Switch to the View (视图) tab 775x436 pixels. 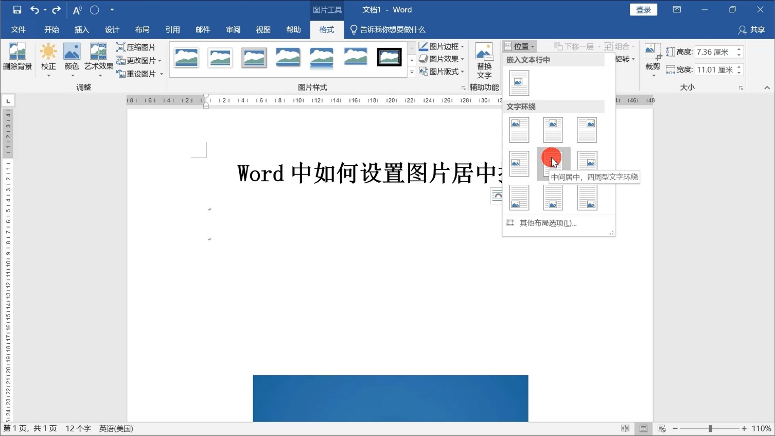263,30
